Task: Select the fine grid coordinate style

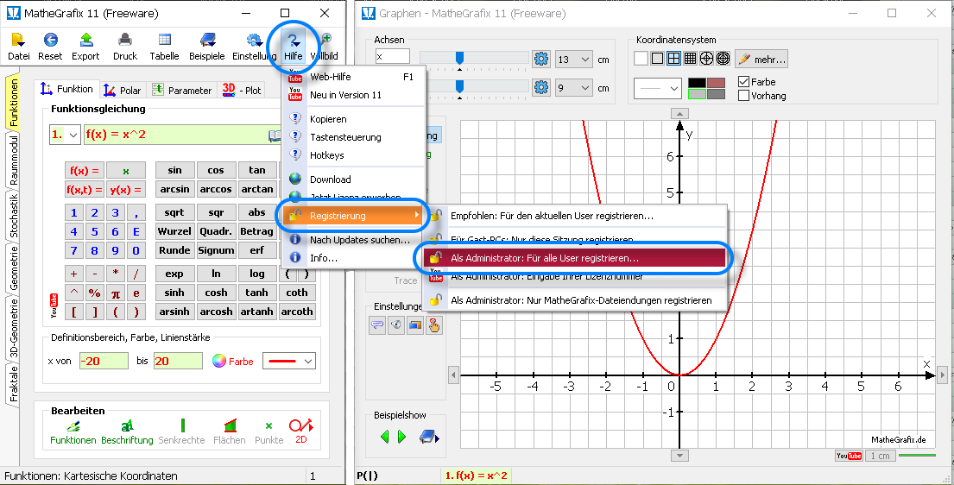Action: pos(690,59)
